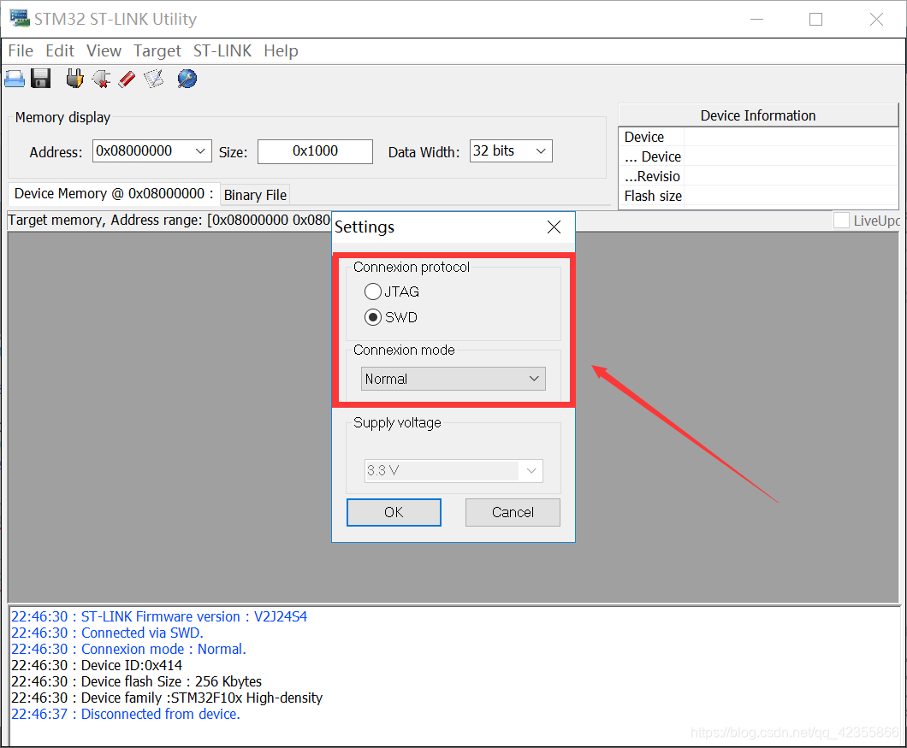Click the ST-LINK Utility app icon in title bar

[x=19, y=19]
